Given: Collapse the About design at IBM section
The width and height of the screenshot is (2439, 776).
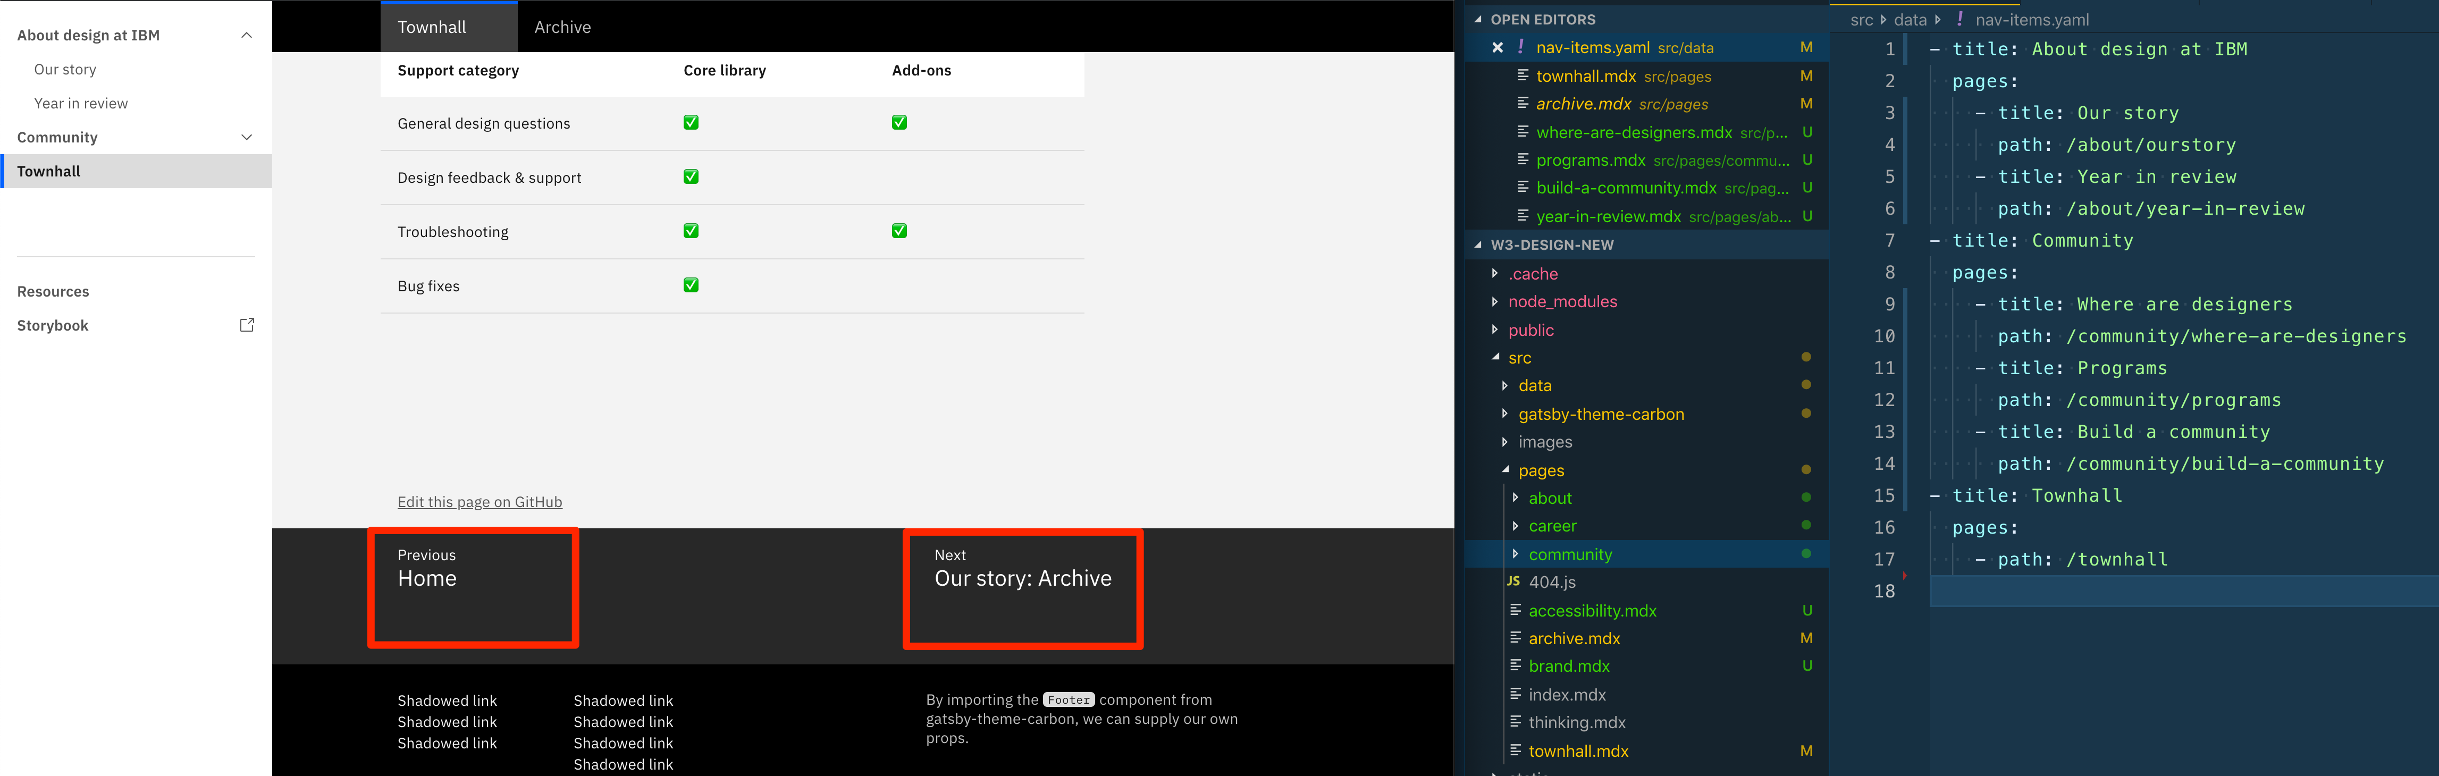Looking at the screenshot, I should point(246,35).
